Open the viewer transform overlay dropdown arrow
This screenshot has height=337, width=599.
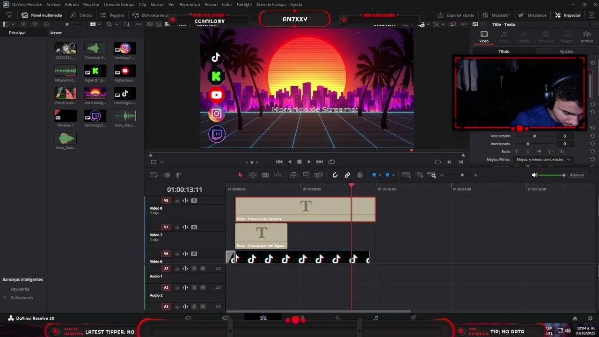[x=161, y=162]
